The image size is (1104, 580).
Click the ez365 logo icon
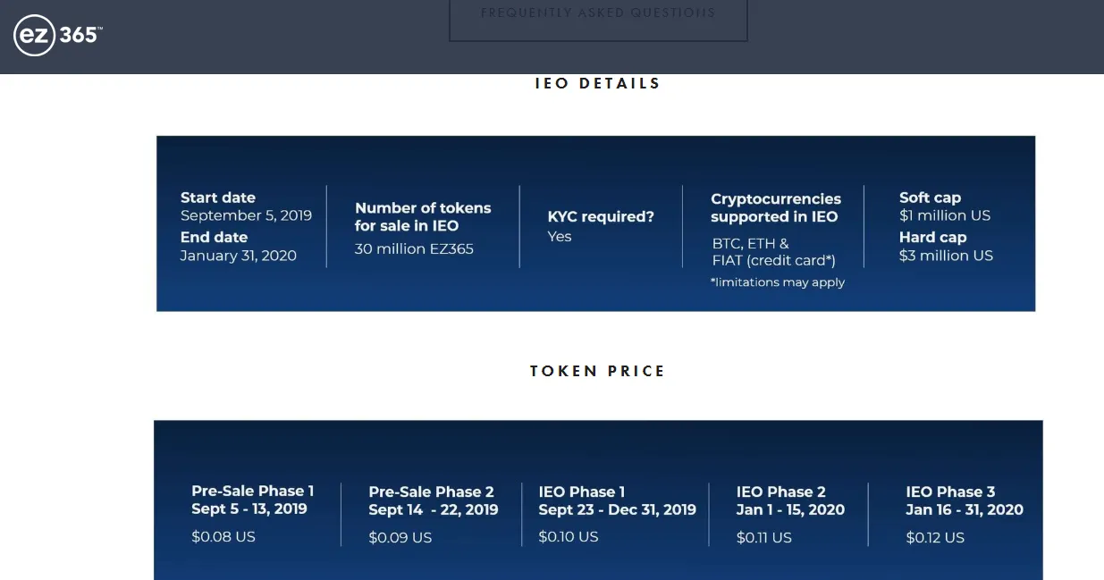pyautogui.click(x=58, y=36)
